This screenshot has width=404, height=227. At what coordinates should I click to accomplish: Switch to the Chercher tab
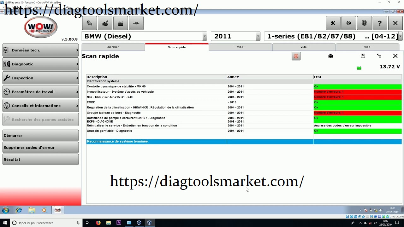[x=113, y=47]
